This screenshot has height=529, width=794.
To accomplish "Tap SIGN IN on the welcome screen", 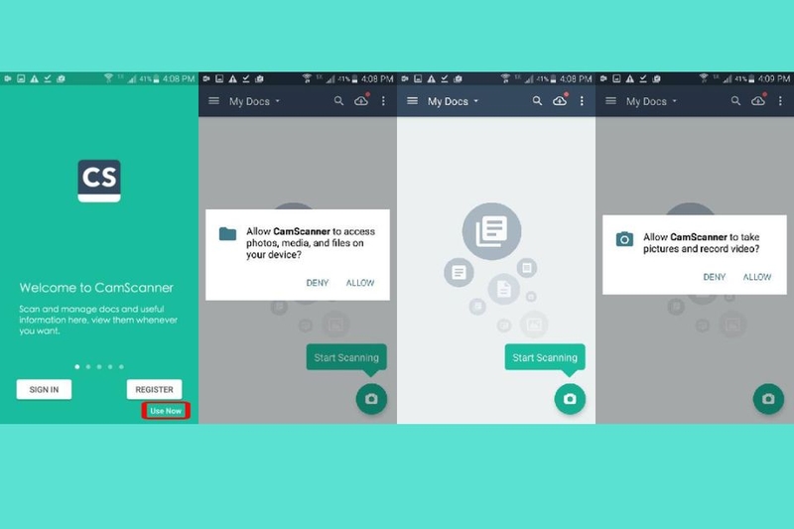I will [x=44, y=389].
